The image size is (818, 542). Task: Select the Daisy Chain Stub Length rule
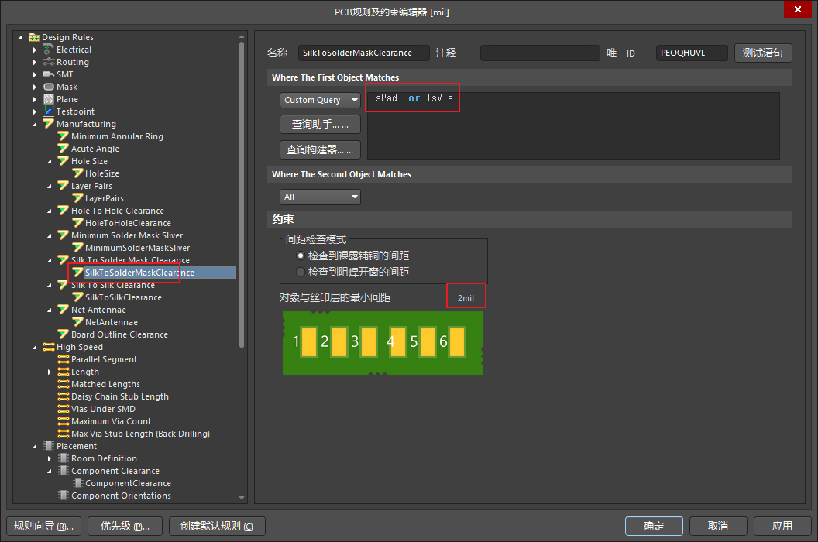coord(120,396)
